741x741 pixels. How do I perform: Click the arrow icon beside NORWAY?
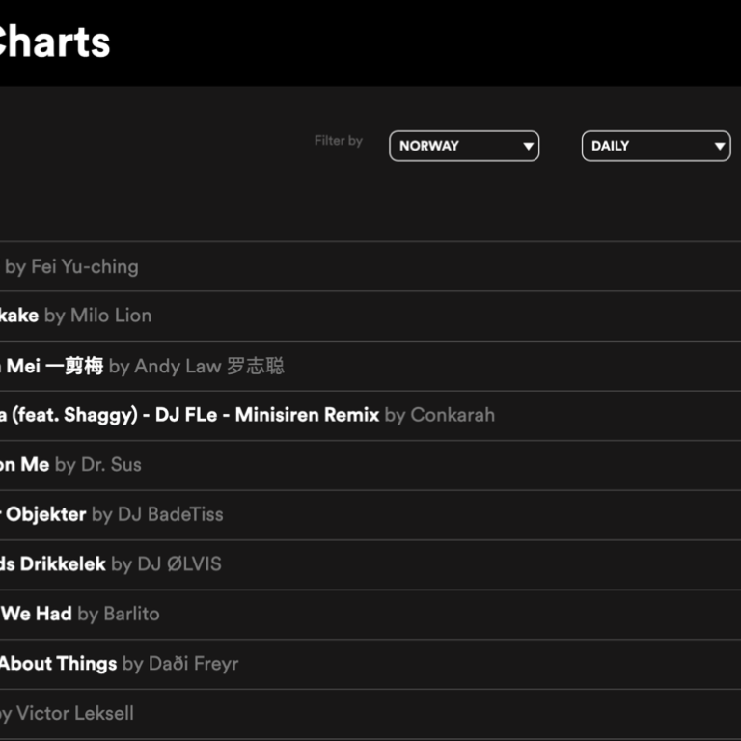coord(528,147)
